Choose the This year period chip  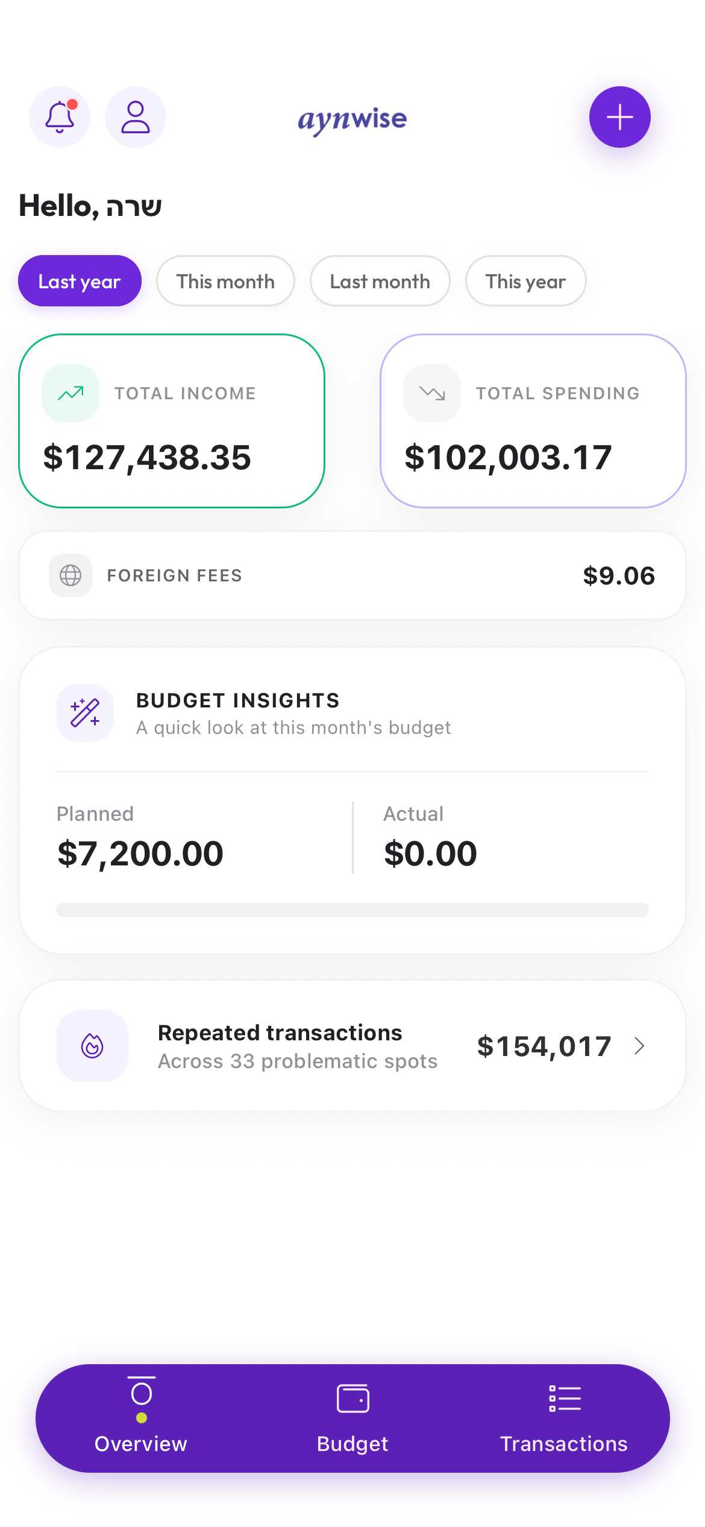click(525, 281)
